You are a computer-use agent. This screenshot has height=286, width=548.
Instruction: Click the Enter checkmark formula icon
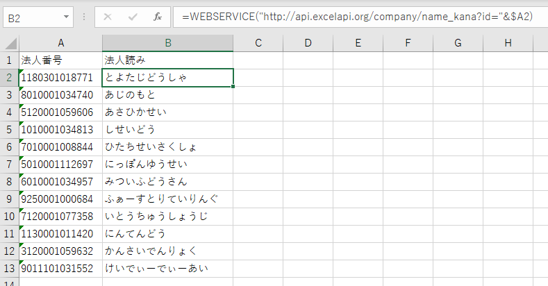[x=133, y=17]
